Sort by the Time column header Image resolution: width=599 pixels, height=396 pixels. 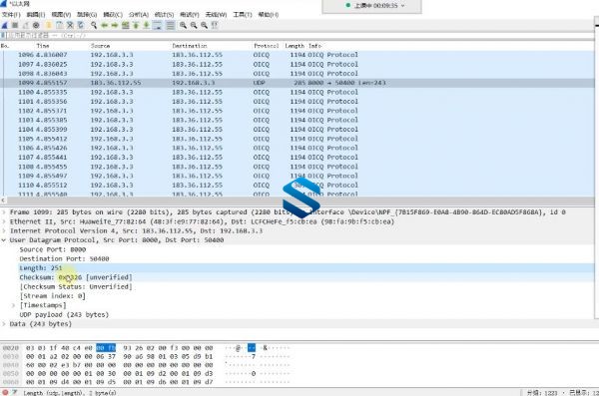(x=43, y=46)
